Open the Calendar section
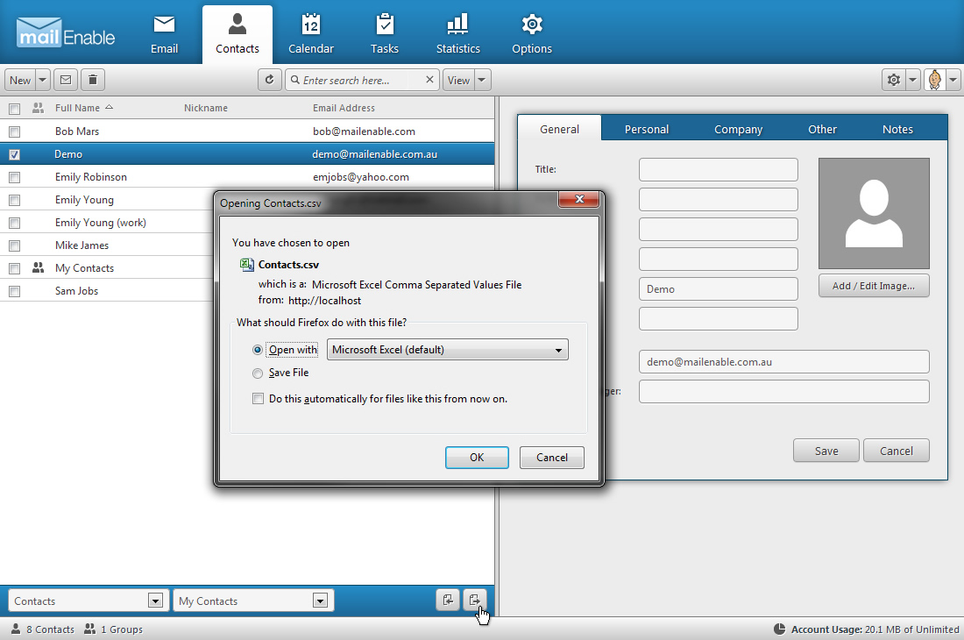The height and width of the screenshot is (640, 964). (311, 34)
